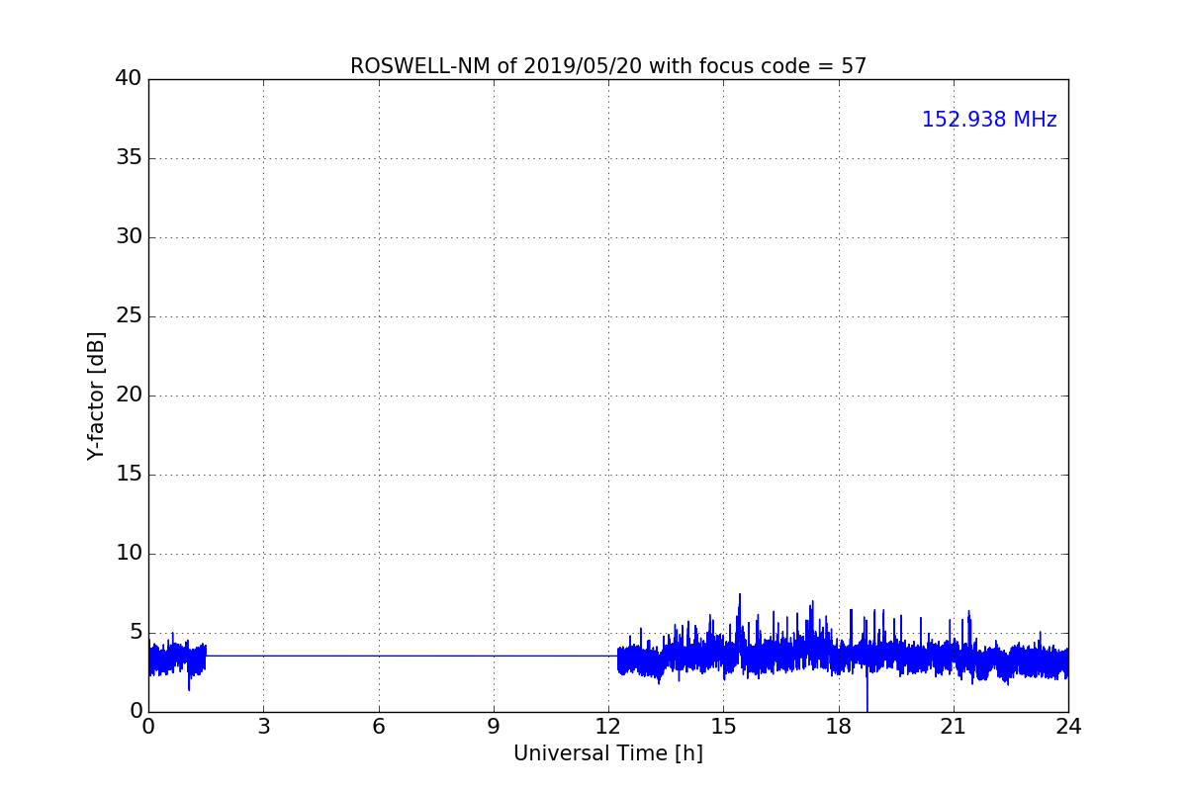Select the 35 tick on the vertical axis
Viewport: 1187px width, 791px height.
129,158
